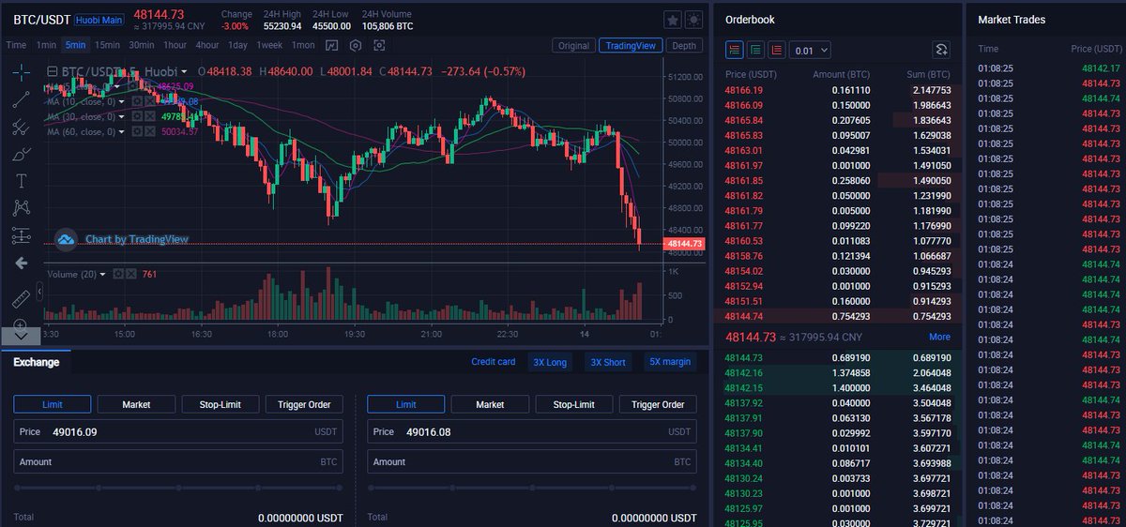This screenshot has width=1126, height=527.
Task: Remove the MA 60 indicator
Action: click(150, 131)
